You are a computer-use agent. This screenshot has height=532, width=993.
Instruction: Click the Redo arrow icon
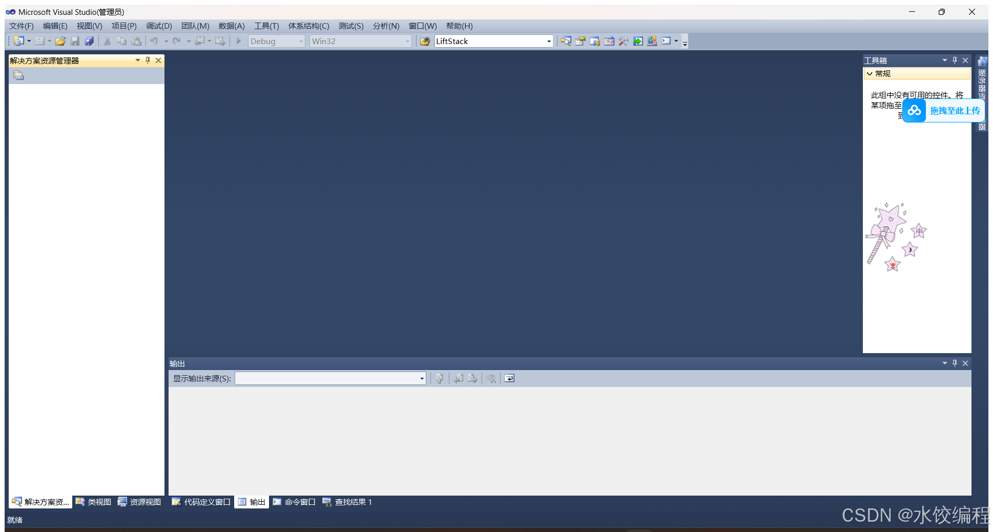tap(177, 41)
